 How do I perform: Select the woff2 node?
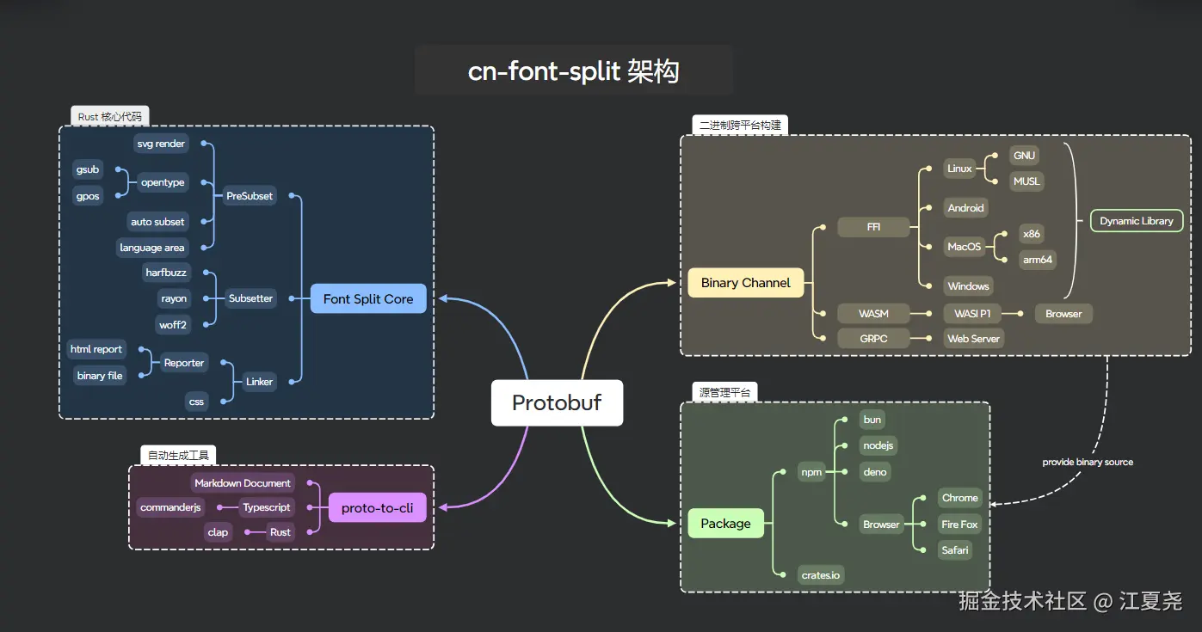click(173, 325)
